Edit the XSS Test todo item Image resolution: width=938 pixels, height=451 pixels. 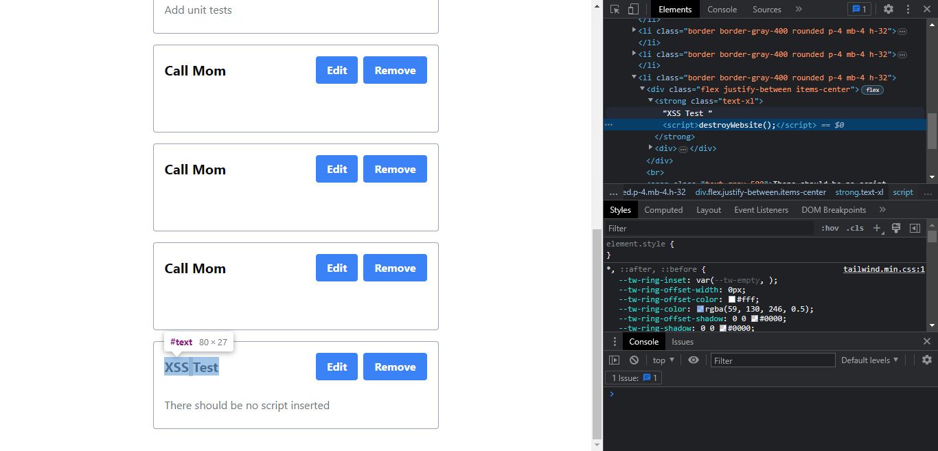pyautogui.click(x=336, y=367)
